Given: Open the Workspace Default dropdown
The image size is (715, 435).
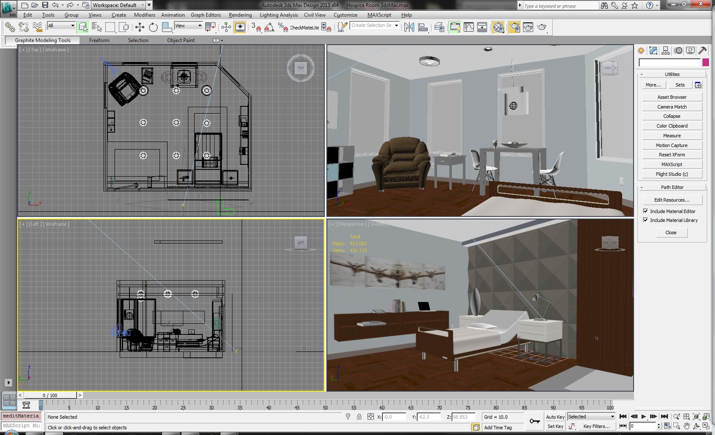Looking at the screenshot, I should 118,5.
